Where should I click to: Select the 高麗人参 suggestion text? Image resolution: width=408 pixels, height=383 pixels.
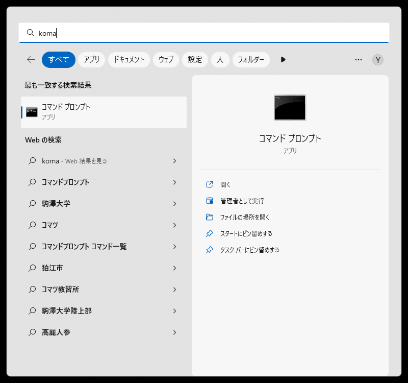[56, 332]
